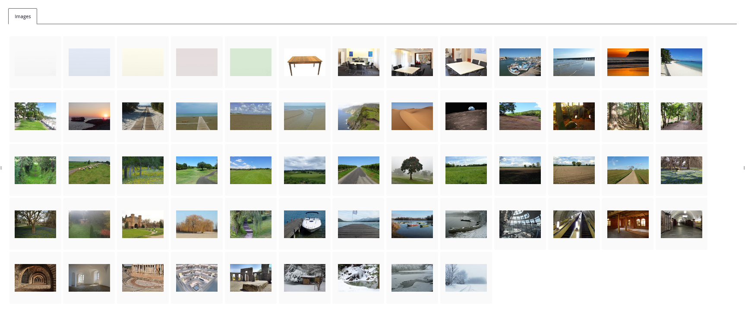The width and height of the screenshot is (745, 331).
Task: Select the pale pink background thumbnail
Action: click(197, 62)
